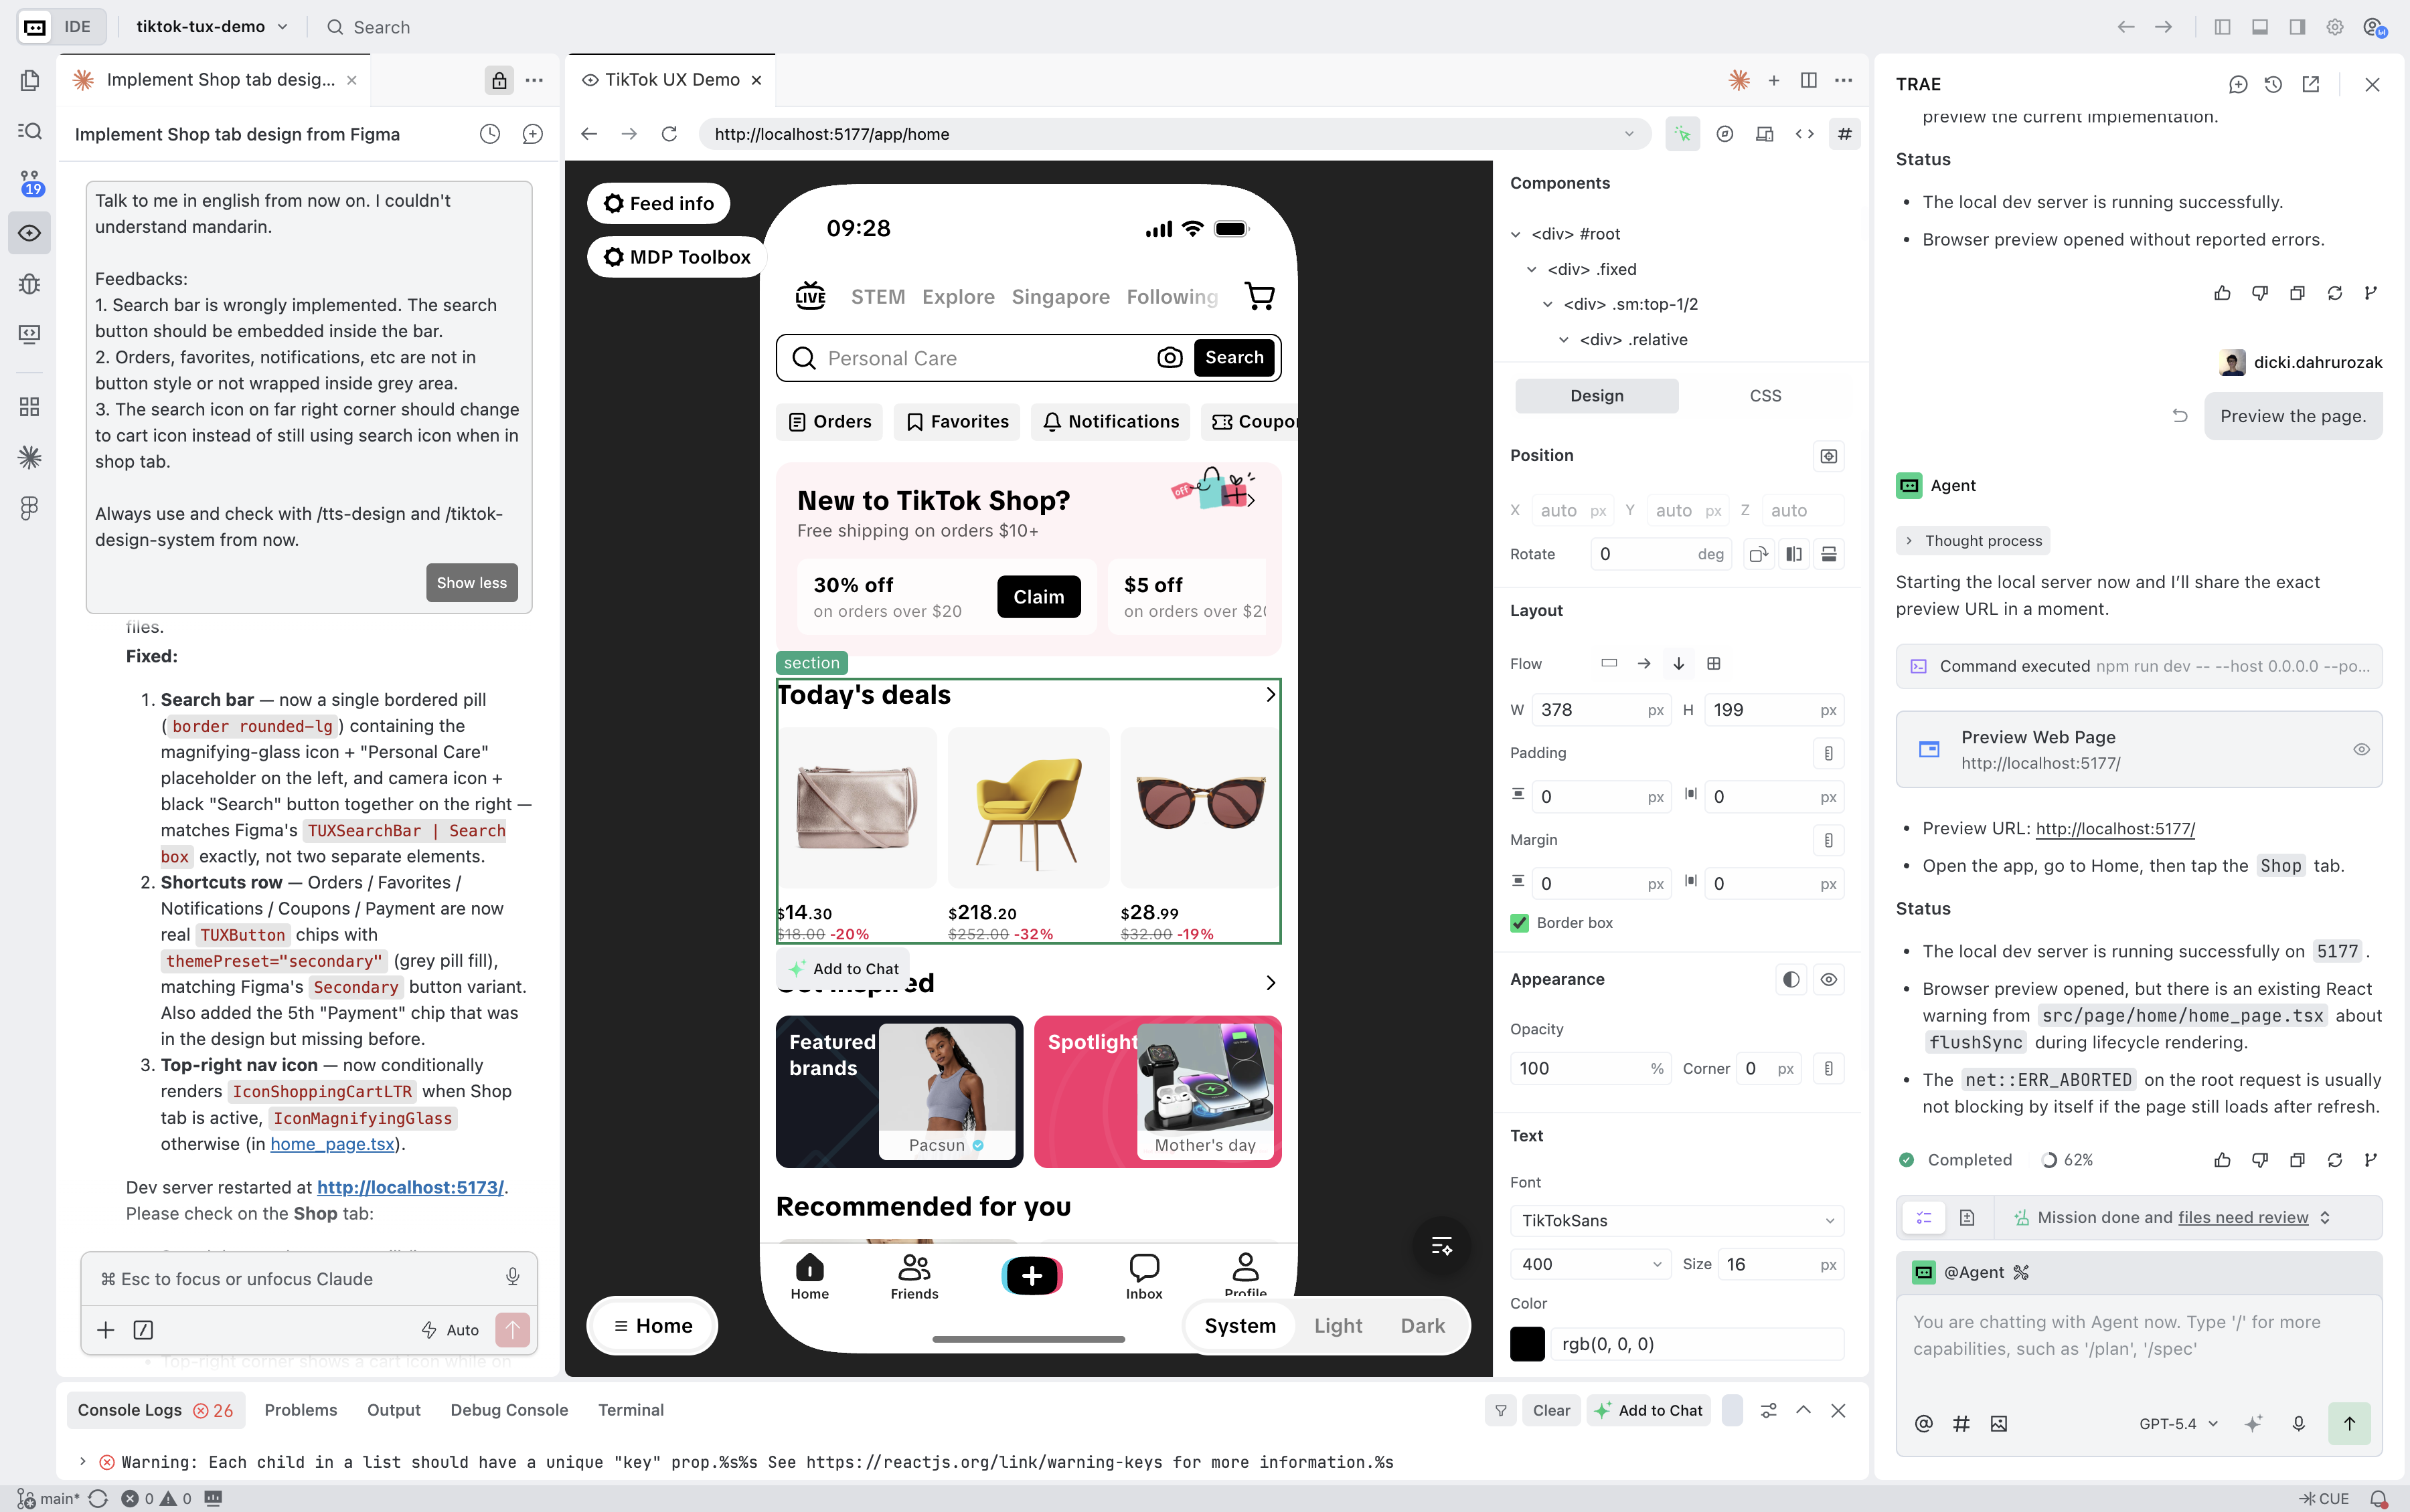Uncheck the Border box checkbox

tap(1520, 923)
